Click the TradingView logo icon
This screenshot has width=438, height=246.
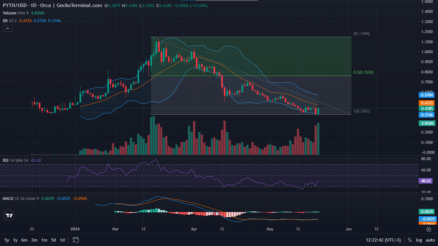(x=10, y=215)
